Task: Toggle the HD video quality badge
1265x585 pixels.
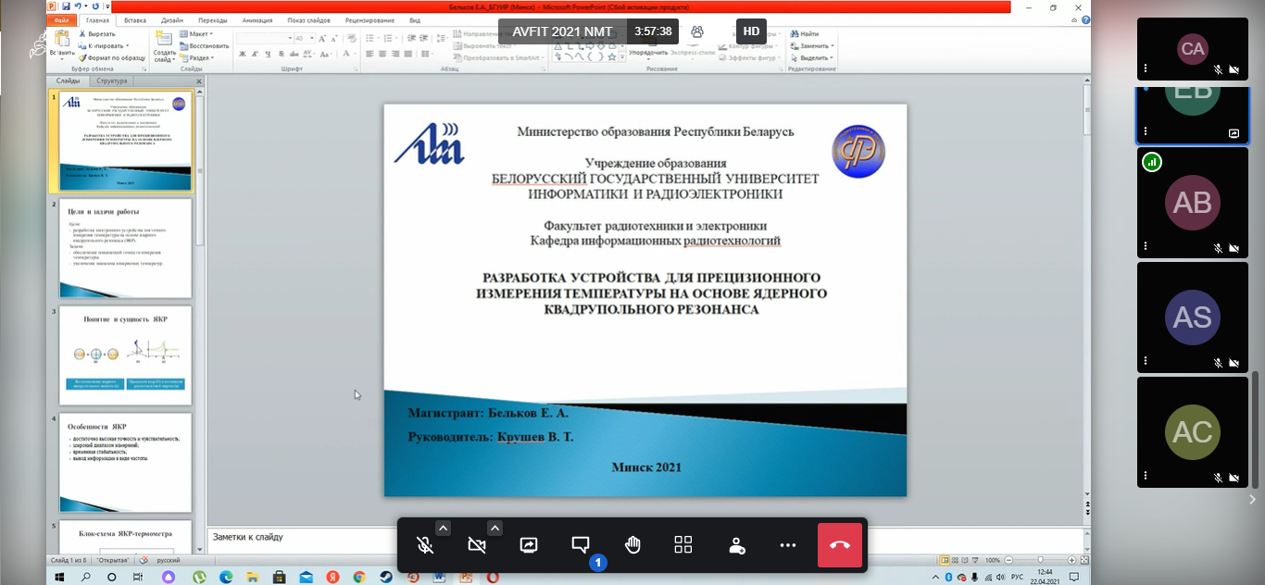Action: tap(751, 31)
